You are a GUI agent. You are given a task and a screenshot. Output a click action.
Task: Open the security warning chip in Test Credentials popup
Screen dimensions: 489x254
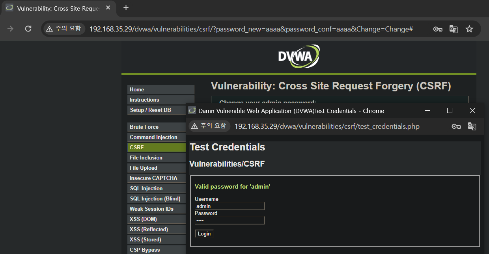point(209,126)
